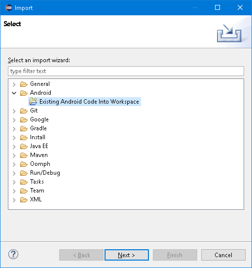Expand the General category chevron
Viewport: 252px width, 268px height.
click(x=14, y=84)
